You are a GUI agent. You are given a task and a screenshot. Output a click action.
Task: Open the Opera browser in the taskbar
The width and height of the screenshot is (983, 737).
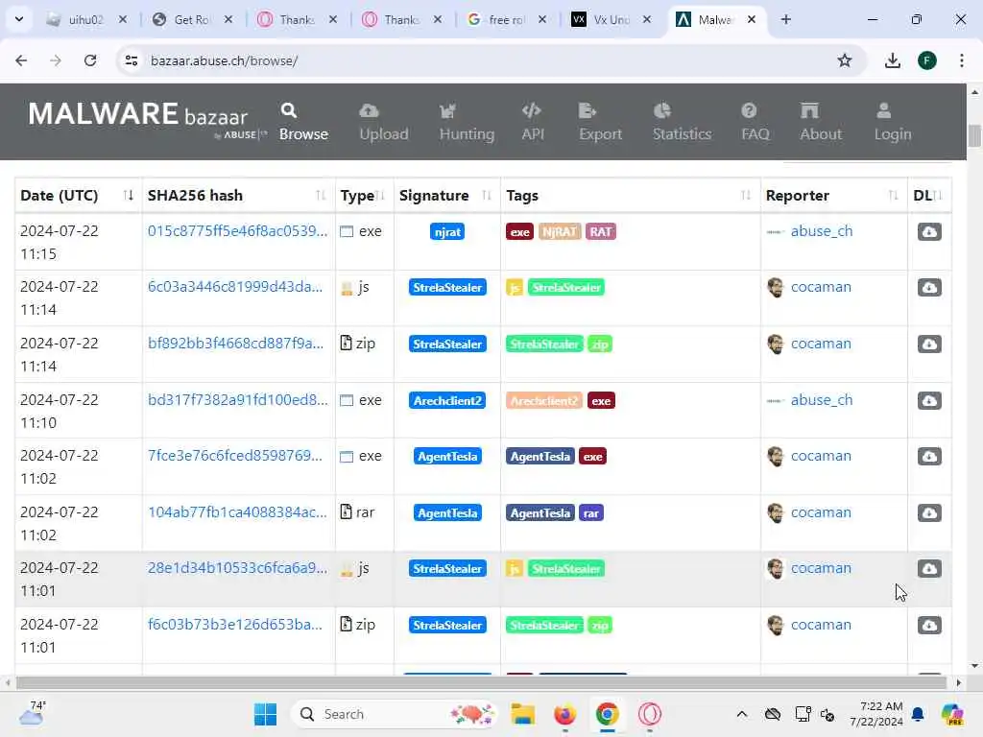click(650, 714)
